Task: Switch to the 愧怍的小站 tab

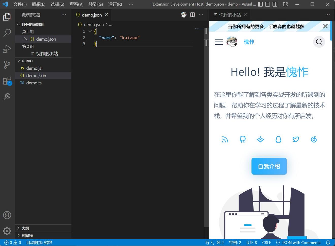Action: 230,15
